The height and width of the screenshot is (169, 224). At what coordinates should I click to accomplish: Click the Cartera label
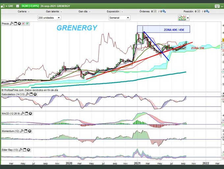(x=22, y=12)
